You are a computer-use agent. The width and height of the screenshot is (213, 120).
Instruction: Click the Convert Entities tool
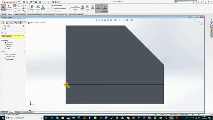38,7
